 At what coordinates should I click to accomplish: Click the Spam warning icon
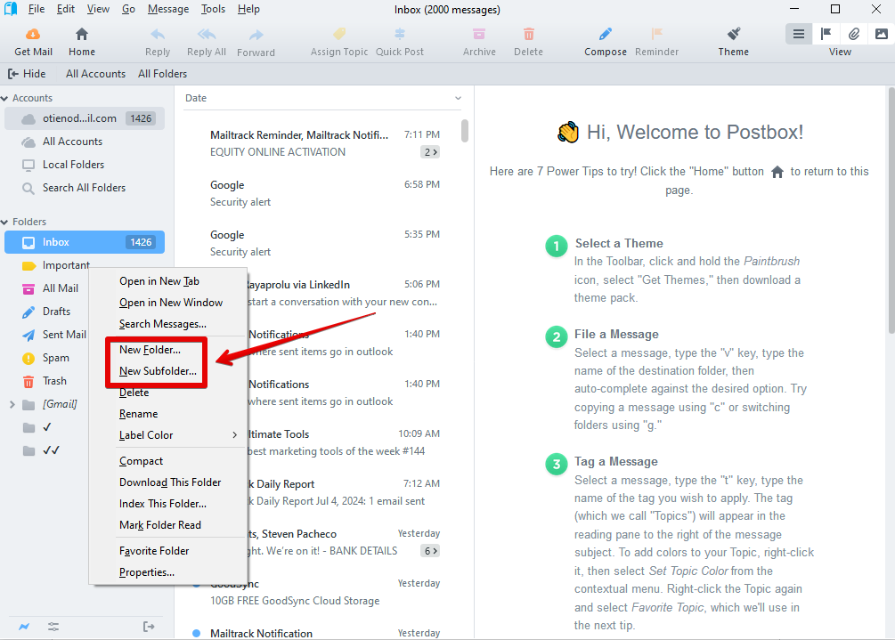tap(28, 358)
